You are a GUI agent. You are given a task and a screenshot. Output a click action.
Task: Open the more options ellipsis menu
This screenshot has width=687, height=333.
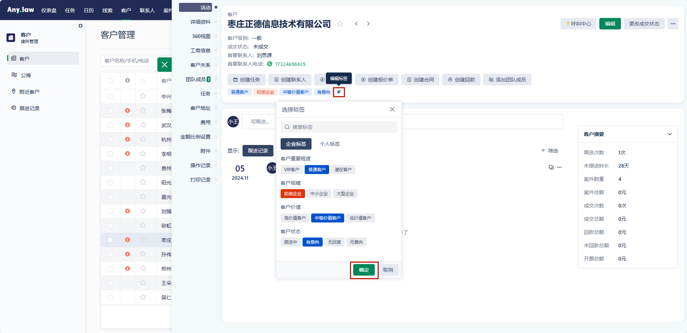[673, 24]
